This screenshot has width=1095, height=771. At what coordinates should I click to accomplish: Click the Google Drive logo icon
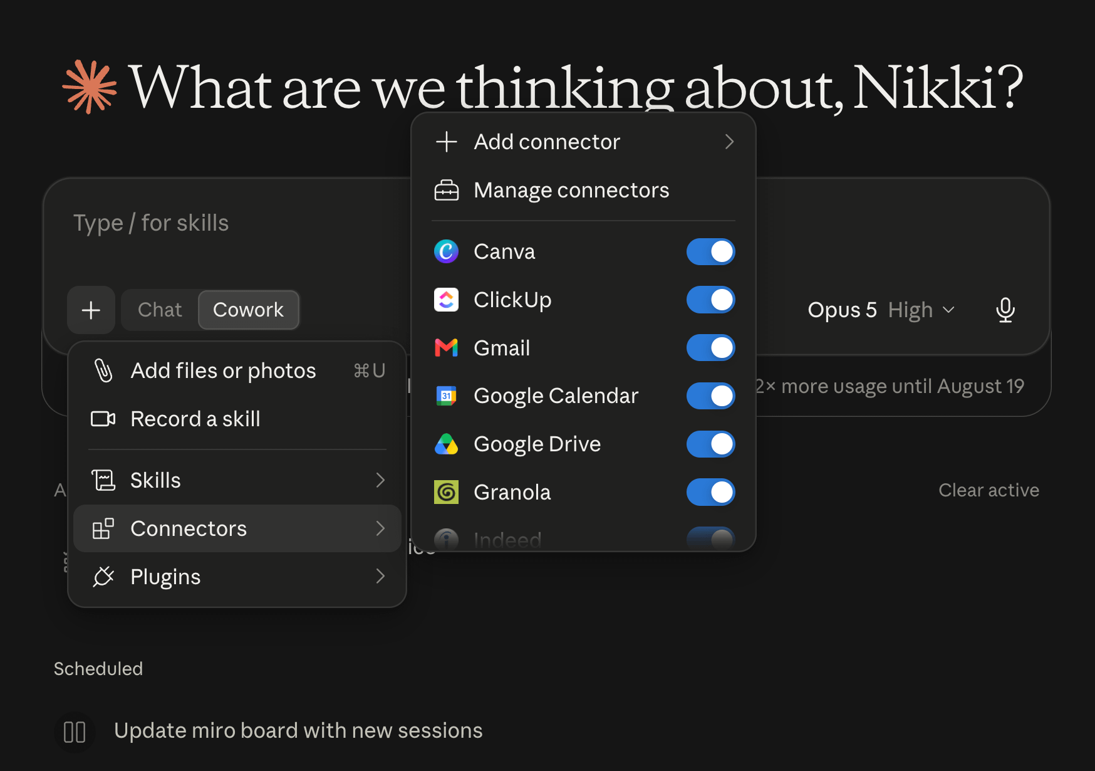(447, 444)
